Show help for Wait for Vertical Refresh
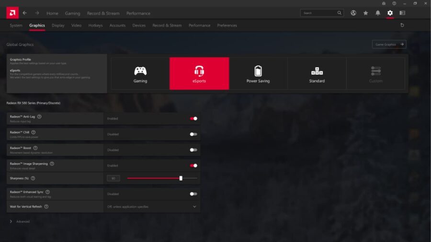Image resolution: width=431 pixels, height=242 pixels. point(46,207)
